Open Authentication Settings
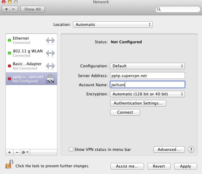The image size is (202, 174). [138, 103]
